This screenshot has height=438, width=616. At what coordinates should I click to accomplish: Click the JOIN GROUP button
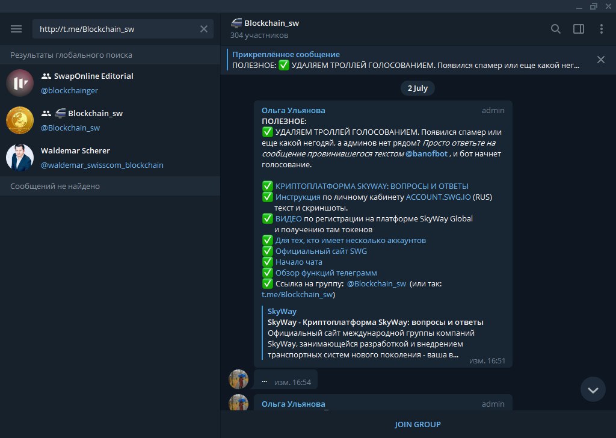tap(417, 424)
